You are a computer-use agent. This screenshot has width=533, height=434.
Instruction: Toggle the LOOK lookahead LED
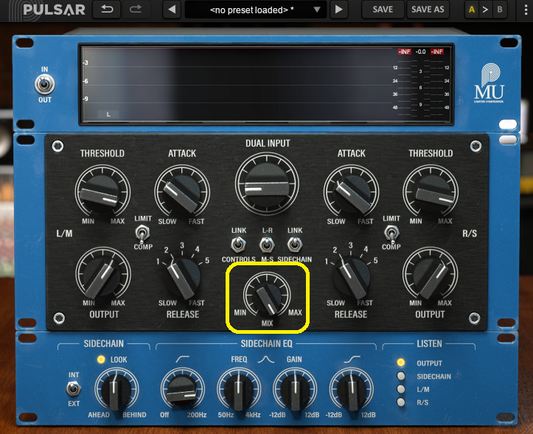[101, 360]
